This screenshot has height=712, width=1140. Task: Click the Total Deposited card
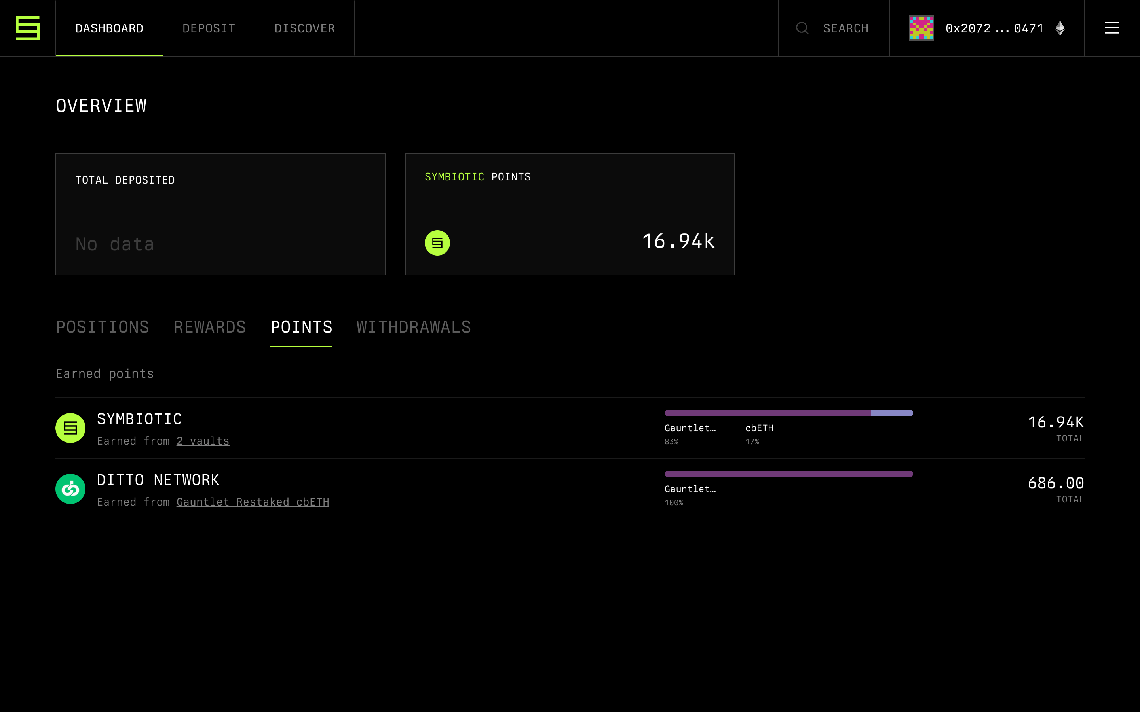tap(220, 214)
